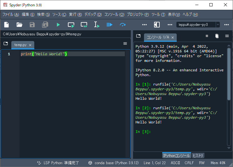233x167 pixels.
Task: Remove all variables with console trash icon
Action: pyautogui.click(x=217, y=36)
